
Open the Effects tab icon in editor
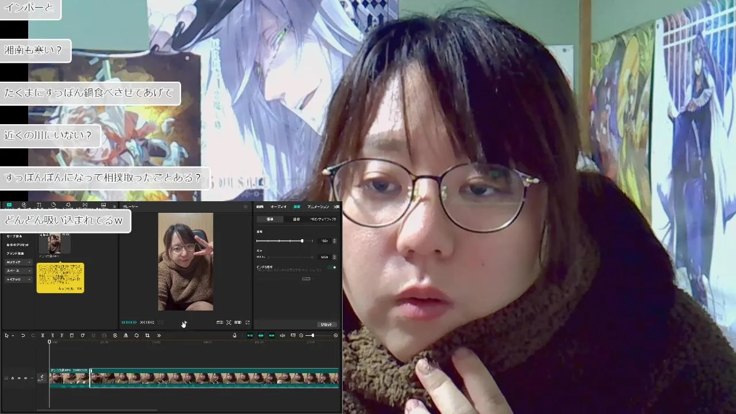pos(68,205)
